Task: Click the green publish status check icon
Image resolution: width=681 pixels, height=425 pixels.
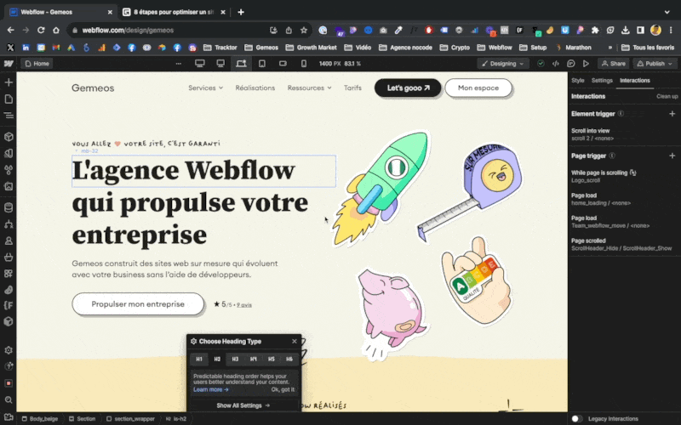Action: (x=541, y=63)
